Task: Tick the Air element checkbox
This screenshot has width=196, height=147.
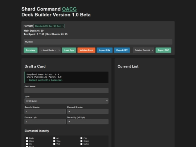Action: click(54, 138)
